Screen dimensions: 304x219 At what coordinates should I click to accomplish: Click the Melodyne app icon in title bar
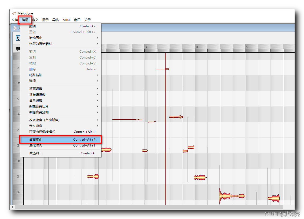pos(14,13)
